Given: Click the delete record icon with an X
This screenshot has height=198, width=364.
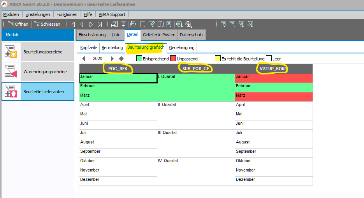Looking at the screenshot, I should (169, 24).
